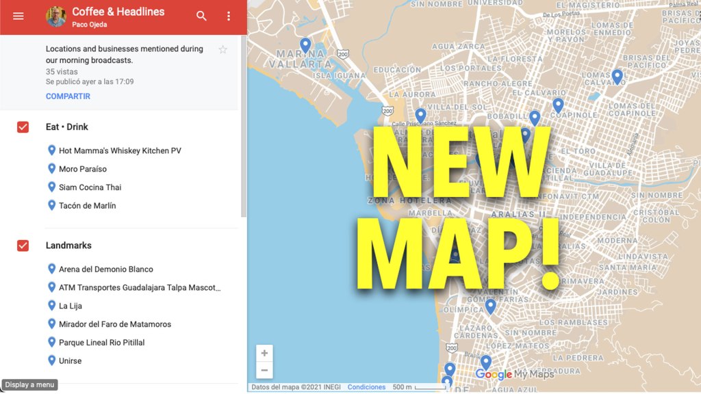The height and width of the screenshot is (394, 701).
Task: Zoom in on the map
Action: (x=264, y=354)
